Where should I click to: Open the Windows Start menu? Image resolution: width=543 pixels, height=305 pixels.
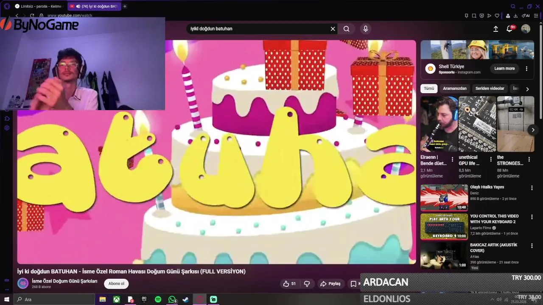pos(7,299)
